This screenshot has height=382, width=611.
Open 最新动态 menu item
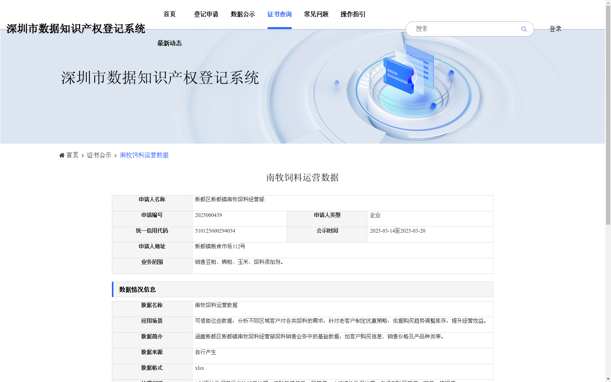pos(170,43)
